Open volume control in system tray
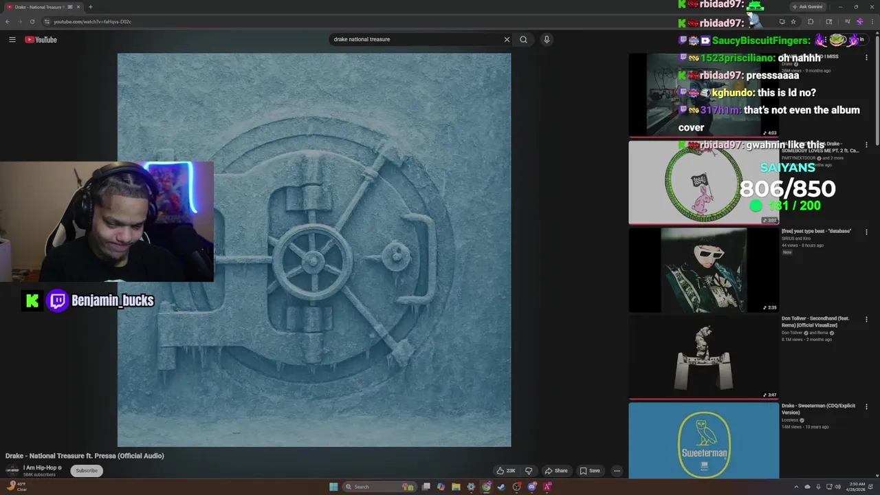The width and height of the screenshot is (880, 495). click(838, 487)
